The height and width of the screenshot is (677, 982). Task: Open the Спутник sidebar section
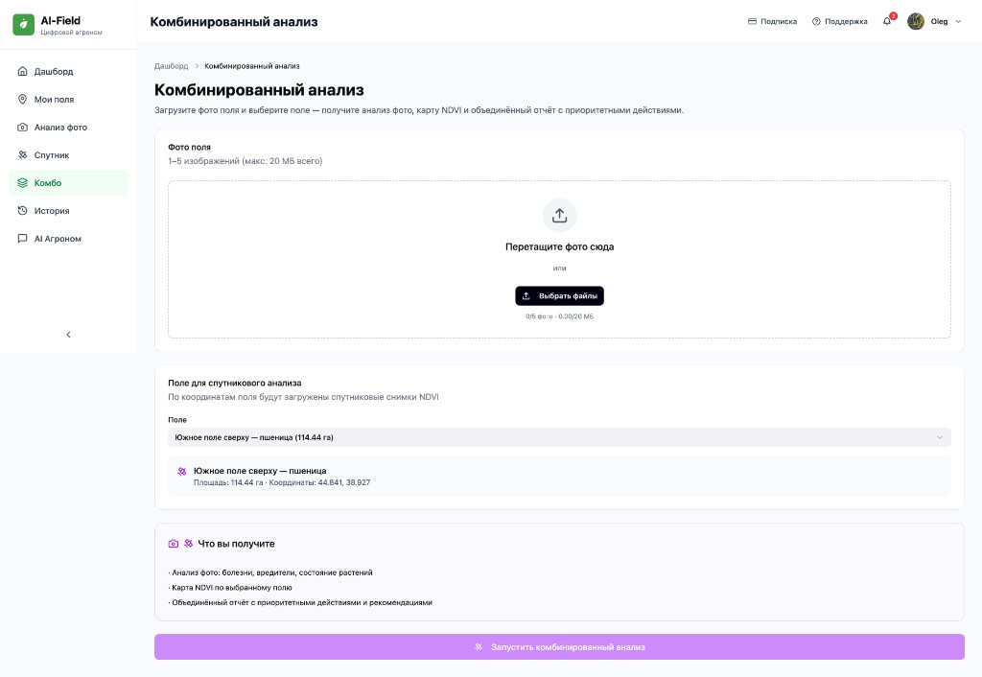tap(52, 155)
